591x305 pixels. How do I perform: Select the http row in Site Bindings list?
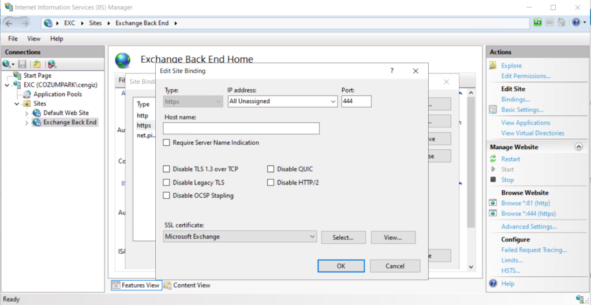click(x=143, y=115)
